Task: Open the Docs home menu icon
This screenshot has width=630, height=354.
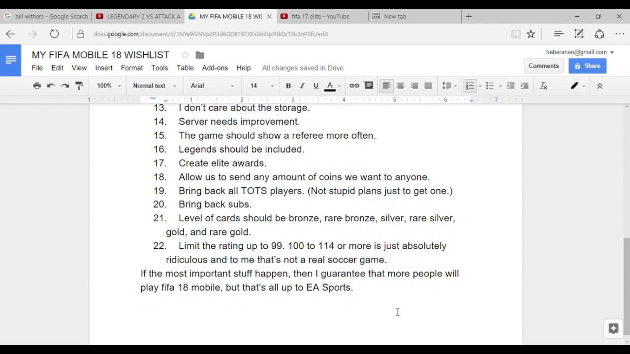Action: tap(10, 60)
